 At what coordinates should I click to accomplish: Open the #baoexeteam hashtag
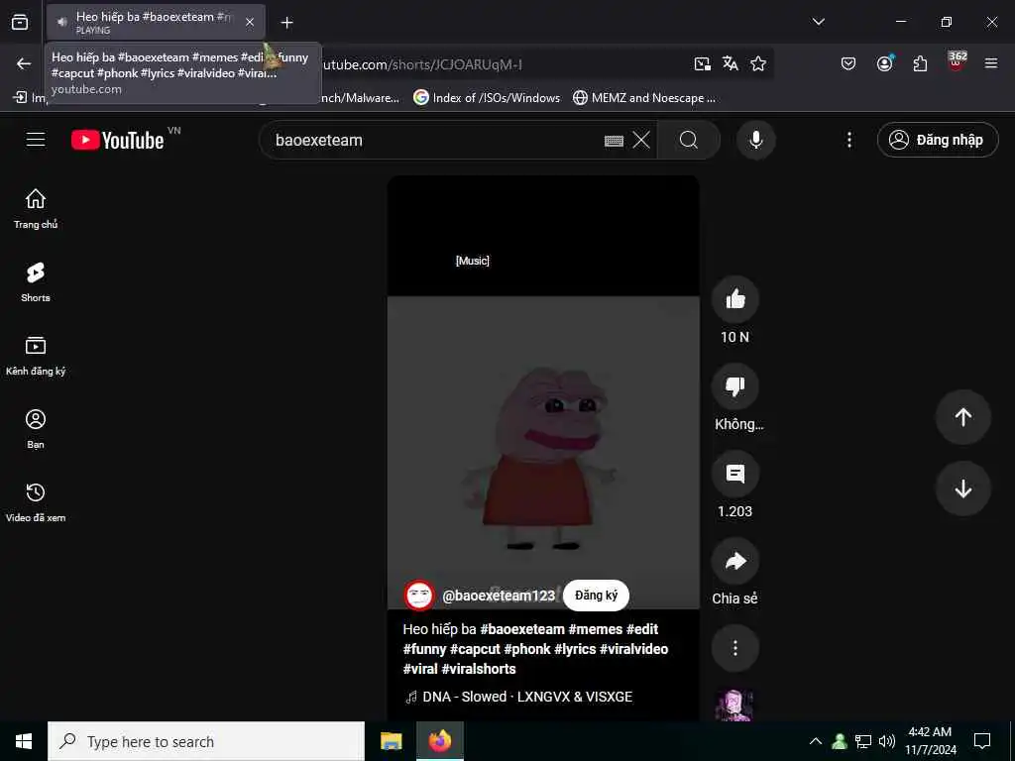tap(522, 629)
